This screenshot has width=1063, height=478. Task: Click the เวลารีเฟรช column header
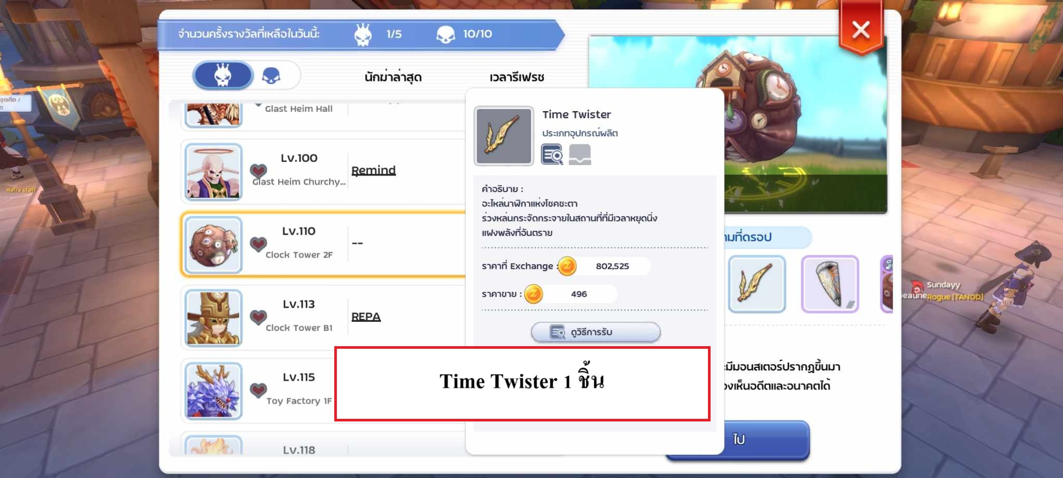point(517,77)
